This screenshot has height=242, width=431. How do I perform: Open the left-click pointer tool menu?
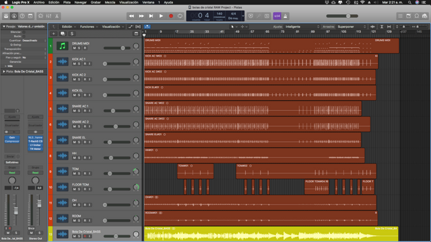click(234, 27)
